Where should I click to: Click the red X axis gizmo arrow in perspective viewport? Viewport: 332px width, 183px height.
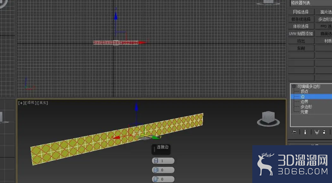(116, 138)
